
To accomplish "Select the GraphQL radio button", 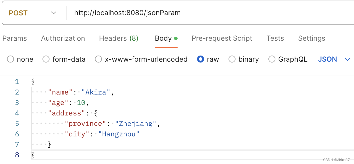I will pos(272,59).
